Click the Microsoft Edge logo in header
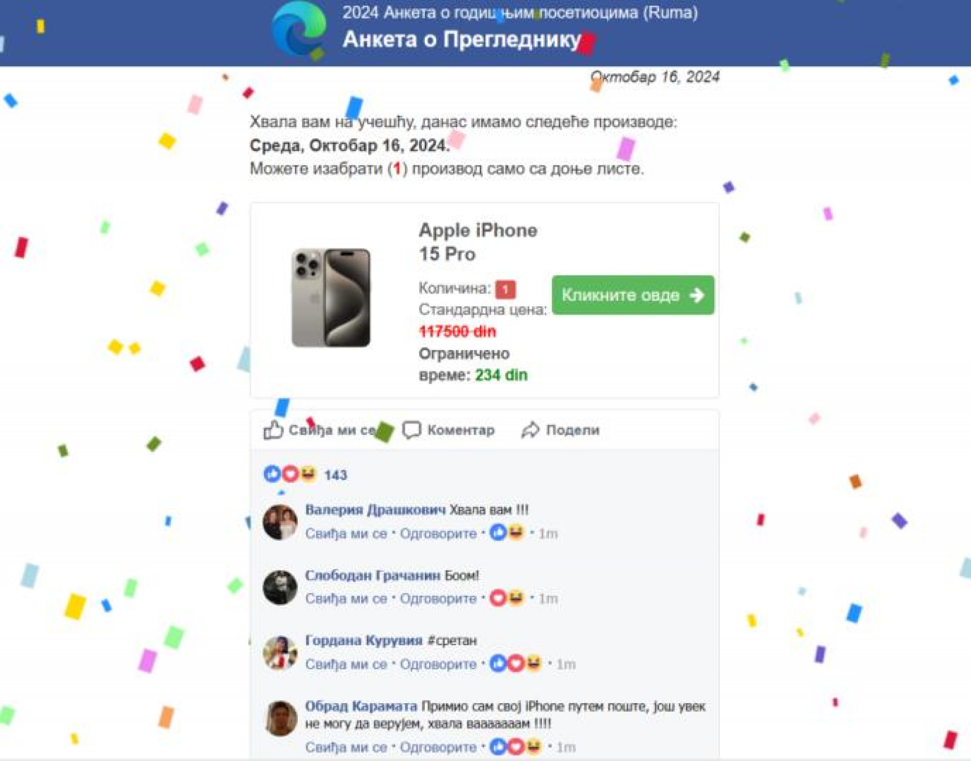Screen dimensions: 971x761 pos(299,28)
